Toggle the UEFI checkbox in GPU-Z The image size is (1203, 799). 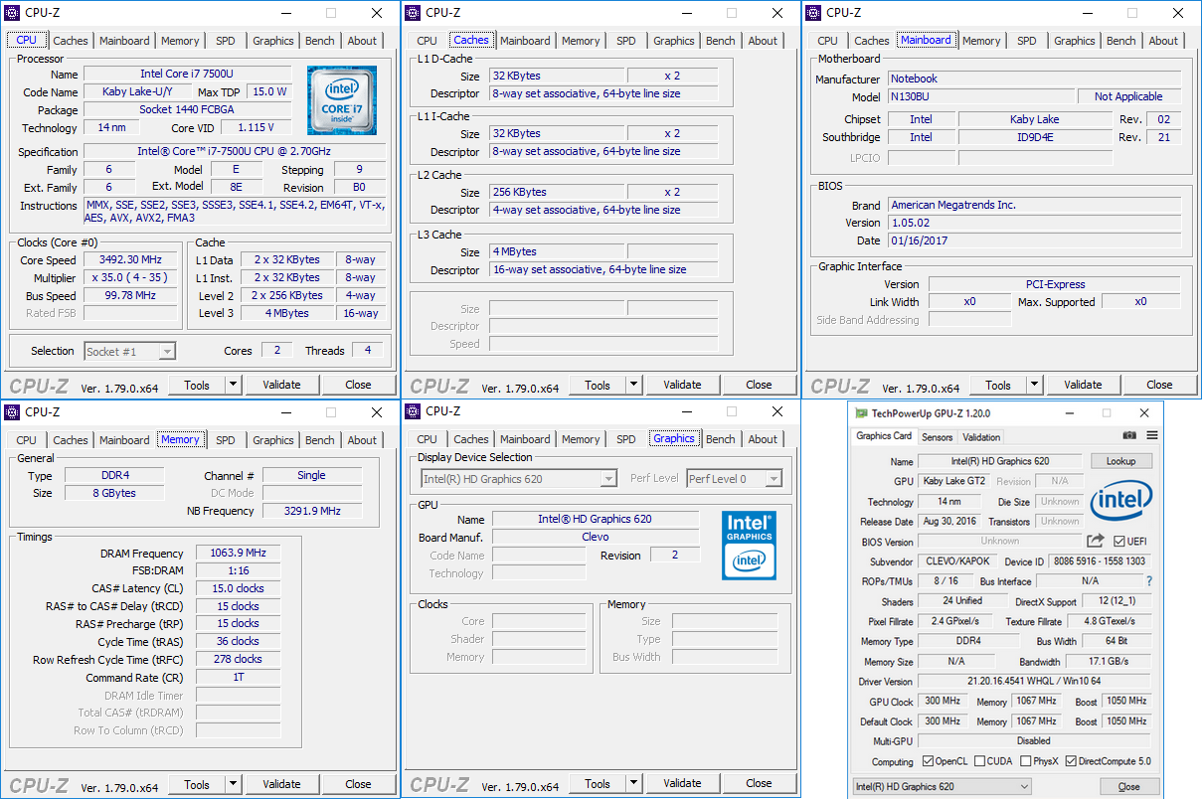click(1119, 542)
